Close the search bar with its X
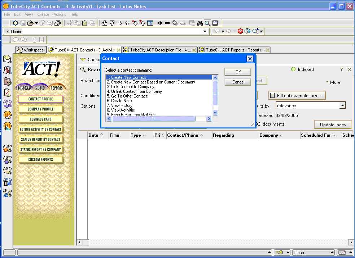 [350, 69]
